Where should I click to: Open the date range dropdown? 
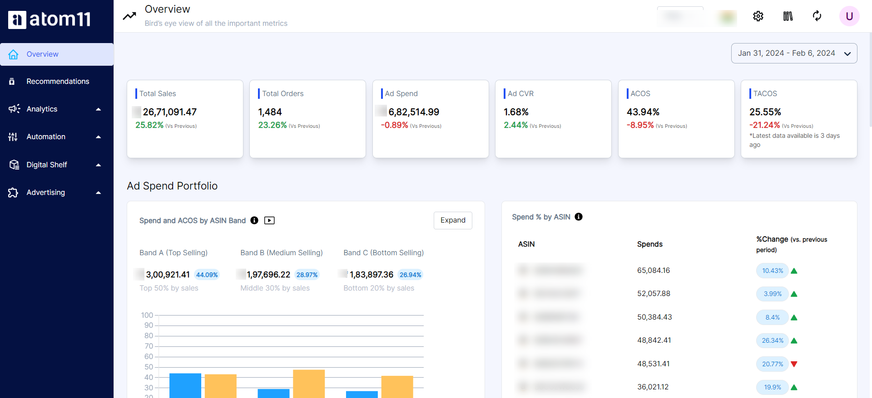tap(794, 53)
